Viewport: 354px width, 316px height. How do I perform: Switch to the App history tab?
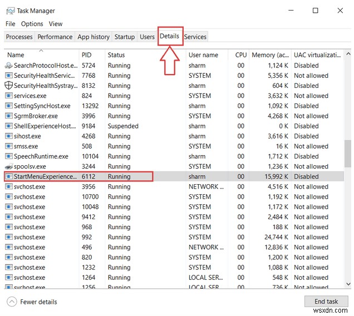point(94,37)
